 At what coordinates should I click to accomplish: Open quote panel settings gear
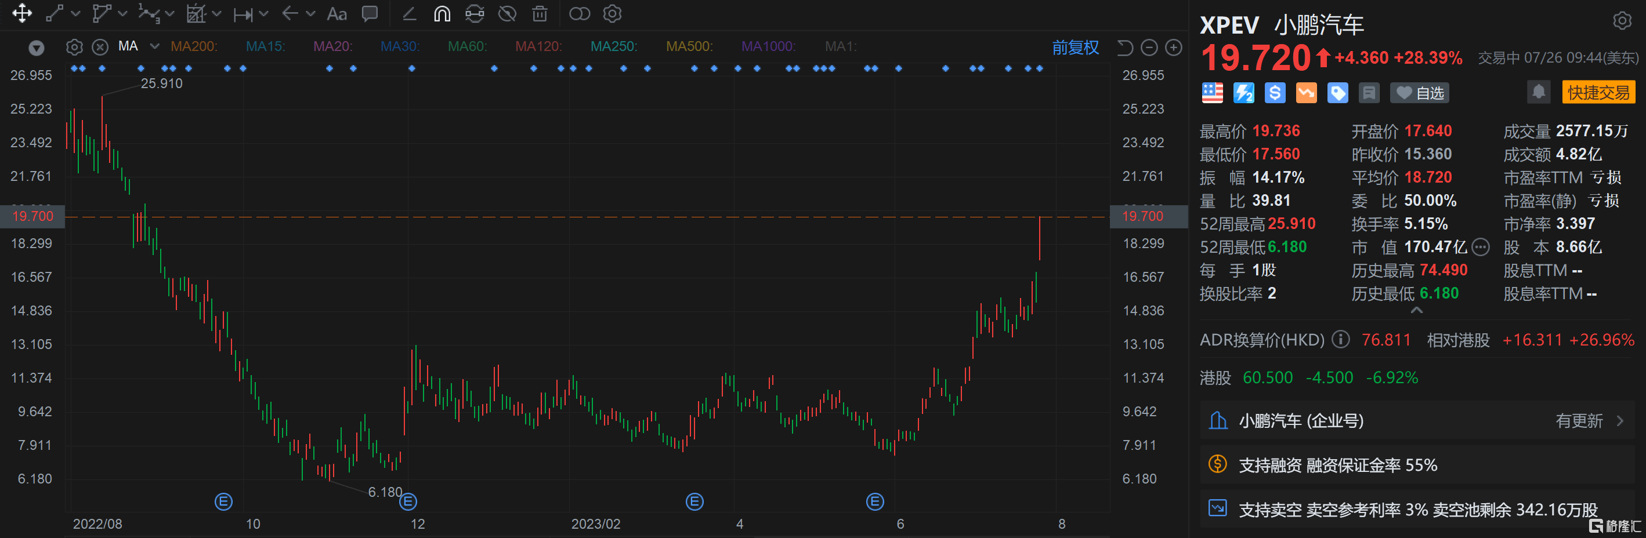pos(1622,20)
